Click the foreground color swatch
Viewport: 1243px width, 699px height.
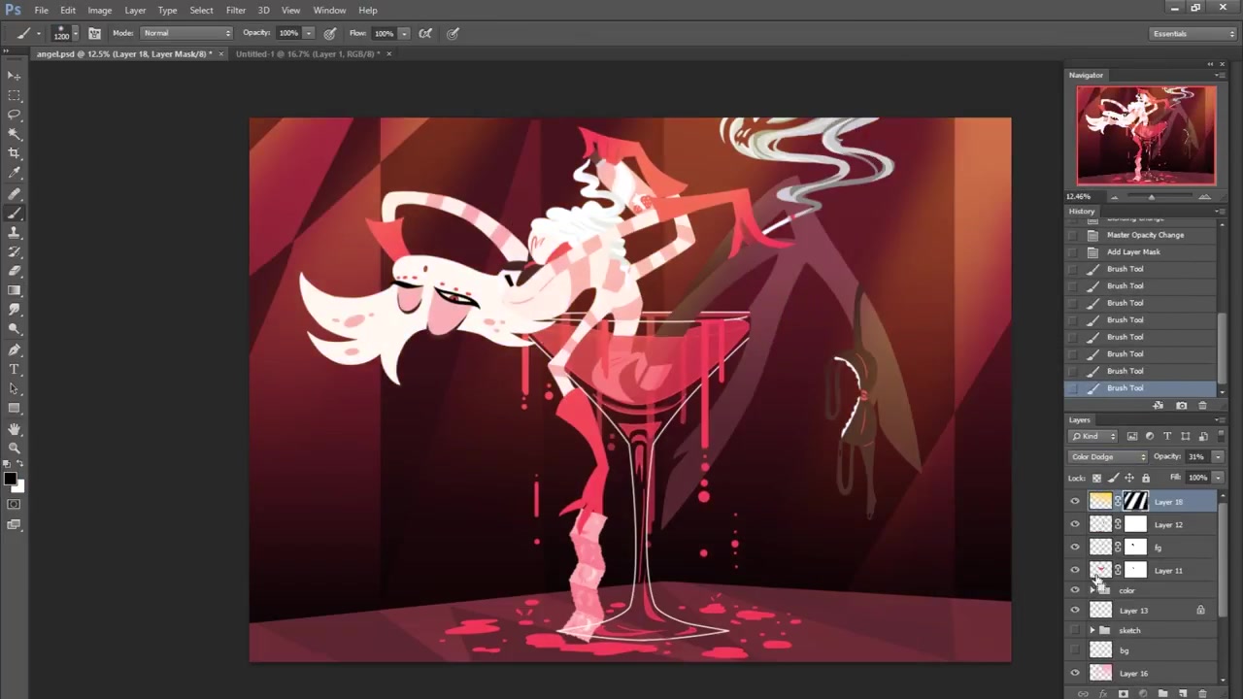click(10, 478)
